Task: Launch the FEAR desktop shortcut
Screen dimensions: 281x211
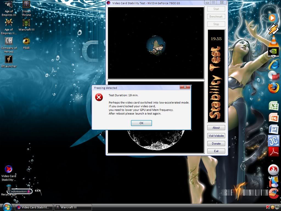Action: [26, 43]
